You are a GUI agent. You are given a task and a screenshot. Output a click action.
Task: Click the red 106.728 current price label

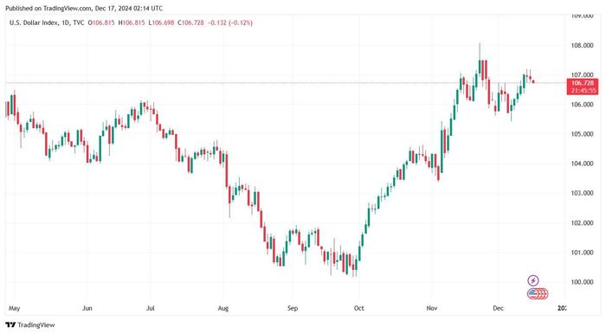[582, 83]
